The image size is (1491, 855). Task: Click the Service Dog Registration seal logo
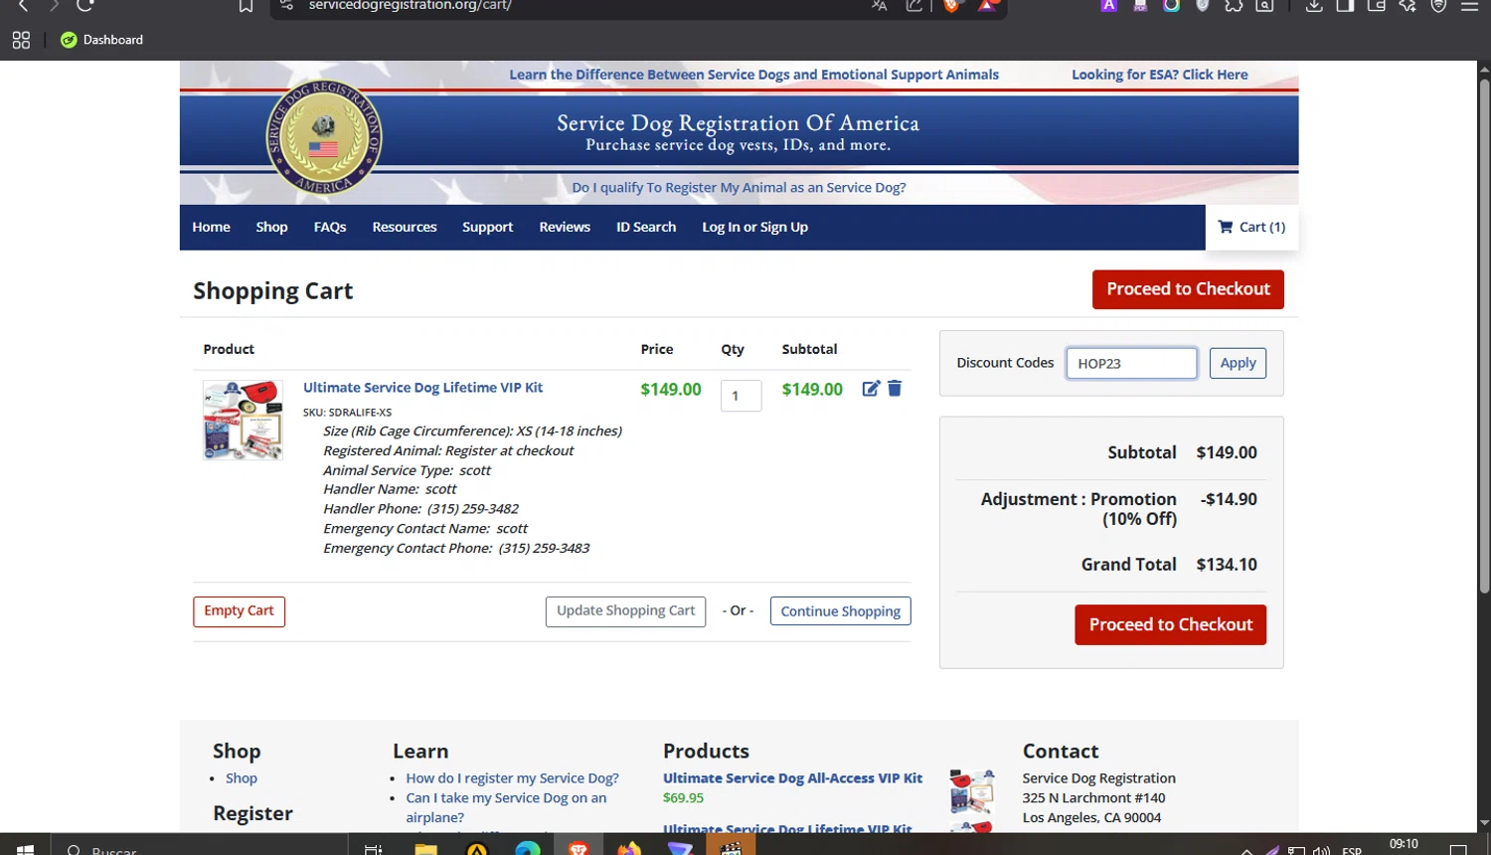[324, 136]
